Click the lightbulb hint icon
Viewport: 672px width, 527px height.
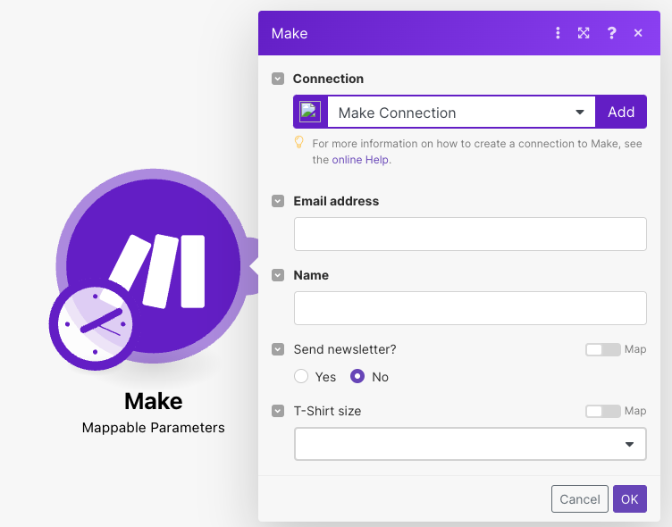[x=299, y=142]
